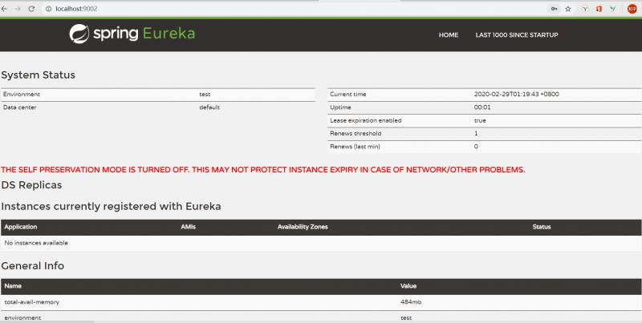
Task: Go back with the browser back arrow
Action: coord(4,9)
